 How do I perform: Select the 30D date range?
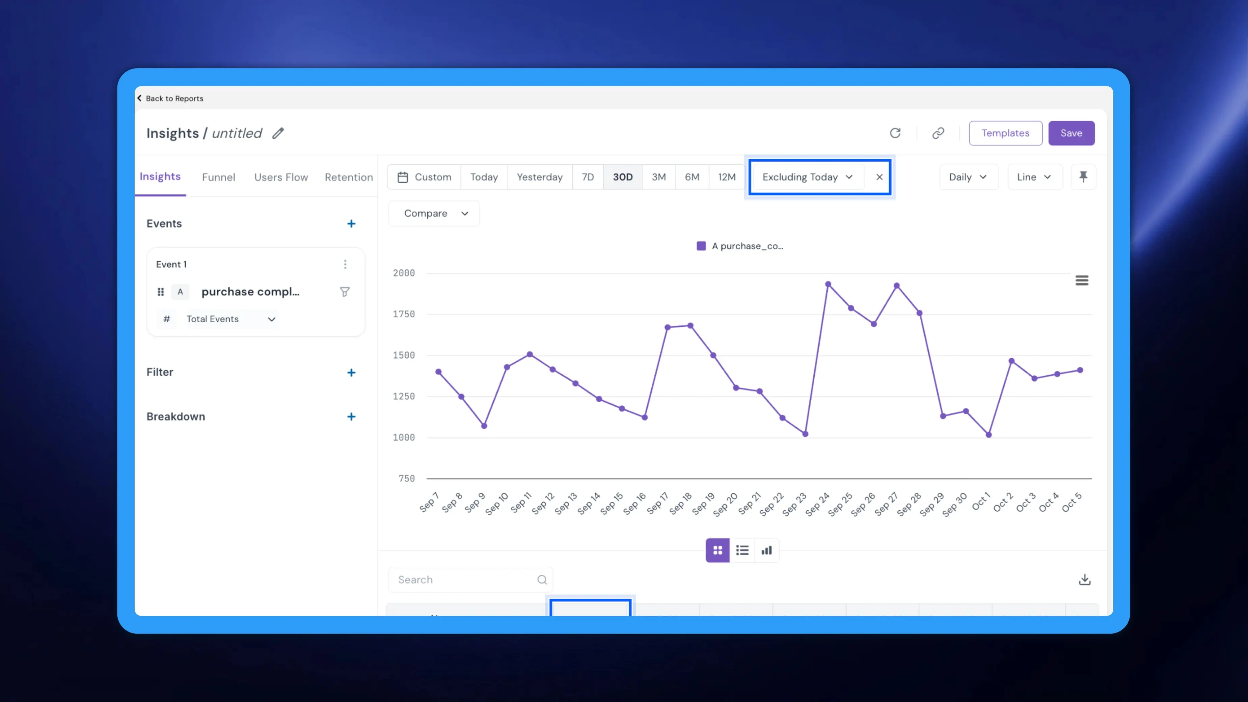623,177
